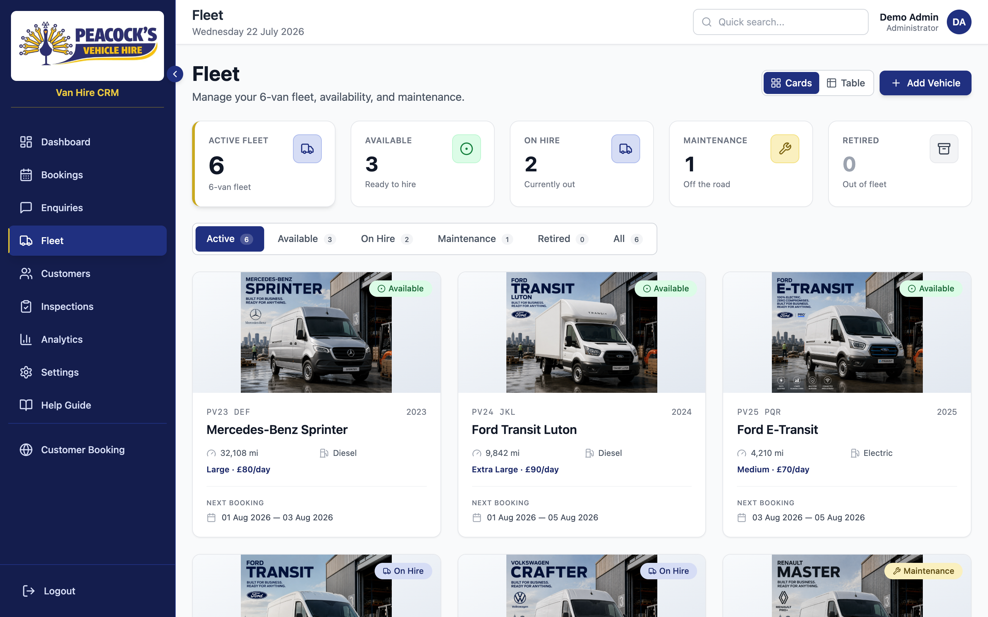
Task: Open the Volkswagen Crafter card image
Action: click(581, 585)
